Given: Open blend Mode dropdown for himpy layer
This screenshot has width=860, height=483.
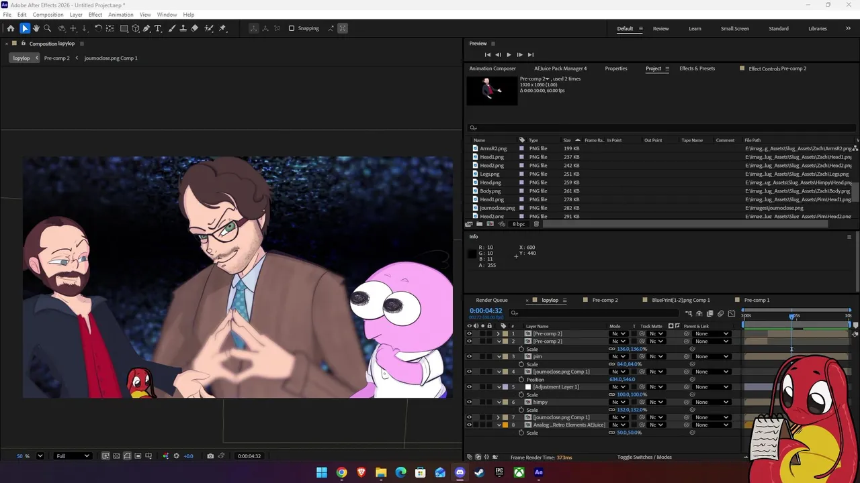Looking at the screenshot, I should pos(618,402).
